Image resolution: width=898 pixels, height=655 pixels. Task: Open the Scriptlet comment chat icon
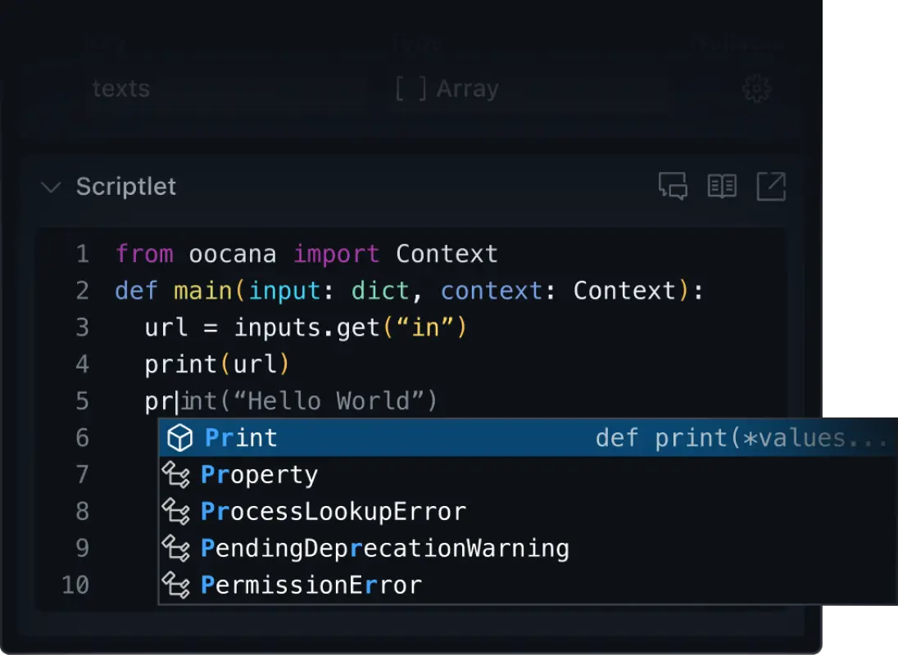click(x=673, y=187)
